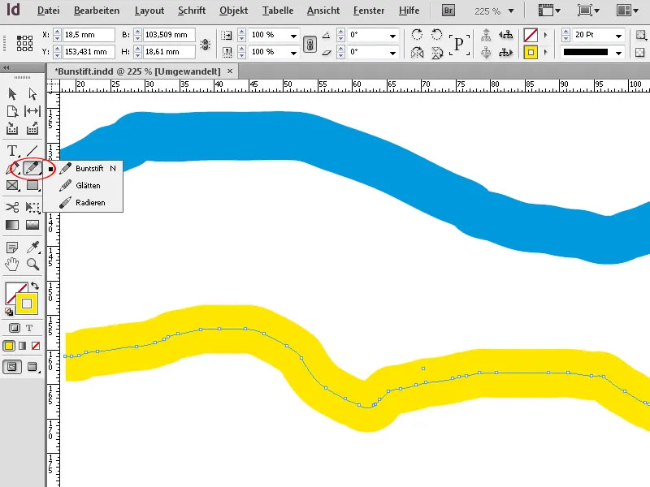Select the Hand tool
The height and width of the screenshot is (487, 650).
(12, 265)
